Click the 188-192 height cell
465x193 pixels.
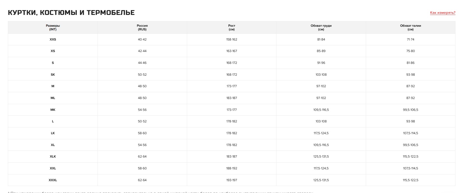[x=232, y=168]
